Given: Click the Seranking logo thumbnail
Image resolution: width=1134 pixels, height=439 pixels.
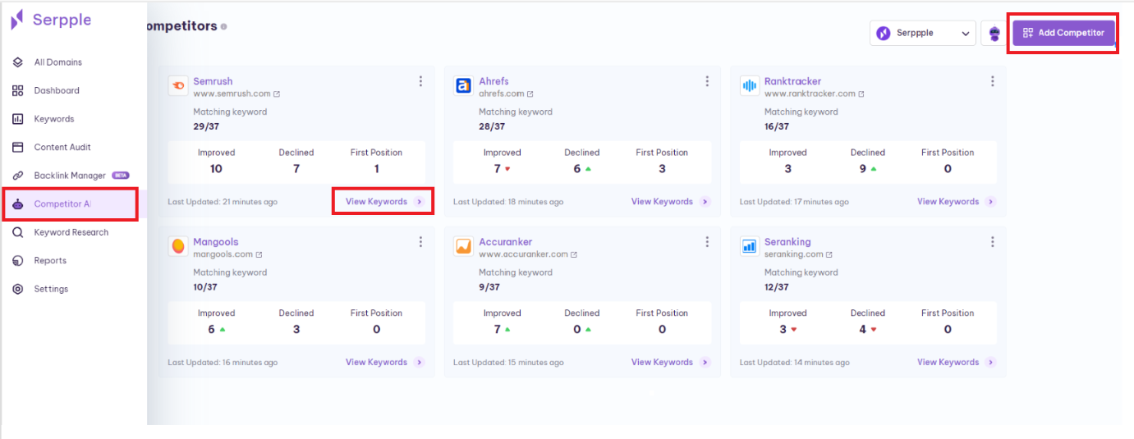Looking at the screenshot, I should point(750,246).
